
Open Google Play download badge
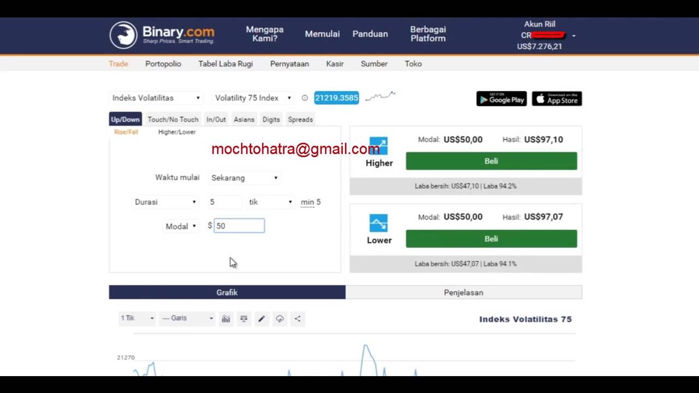501,99
